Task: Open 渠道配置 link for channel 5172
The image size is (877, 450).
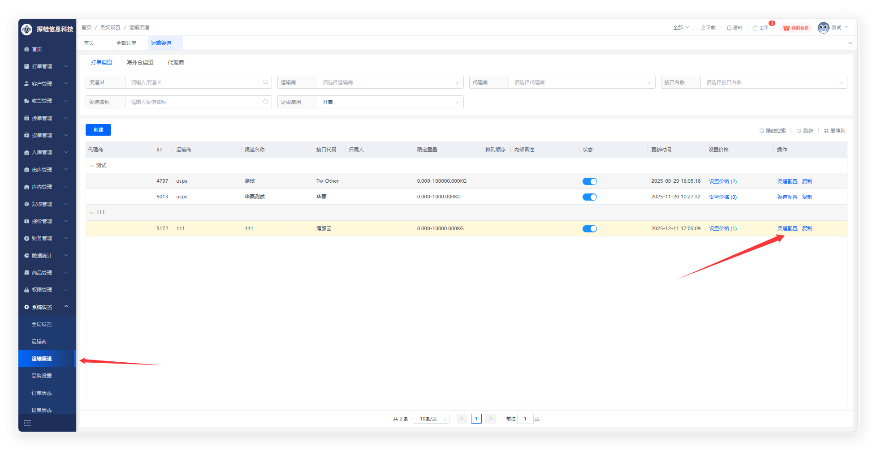Action: pos(787,228)
